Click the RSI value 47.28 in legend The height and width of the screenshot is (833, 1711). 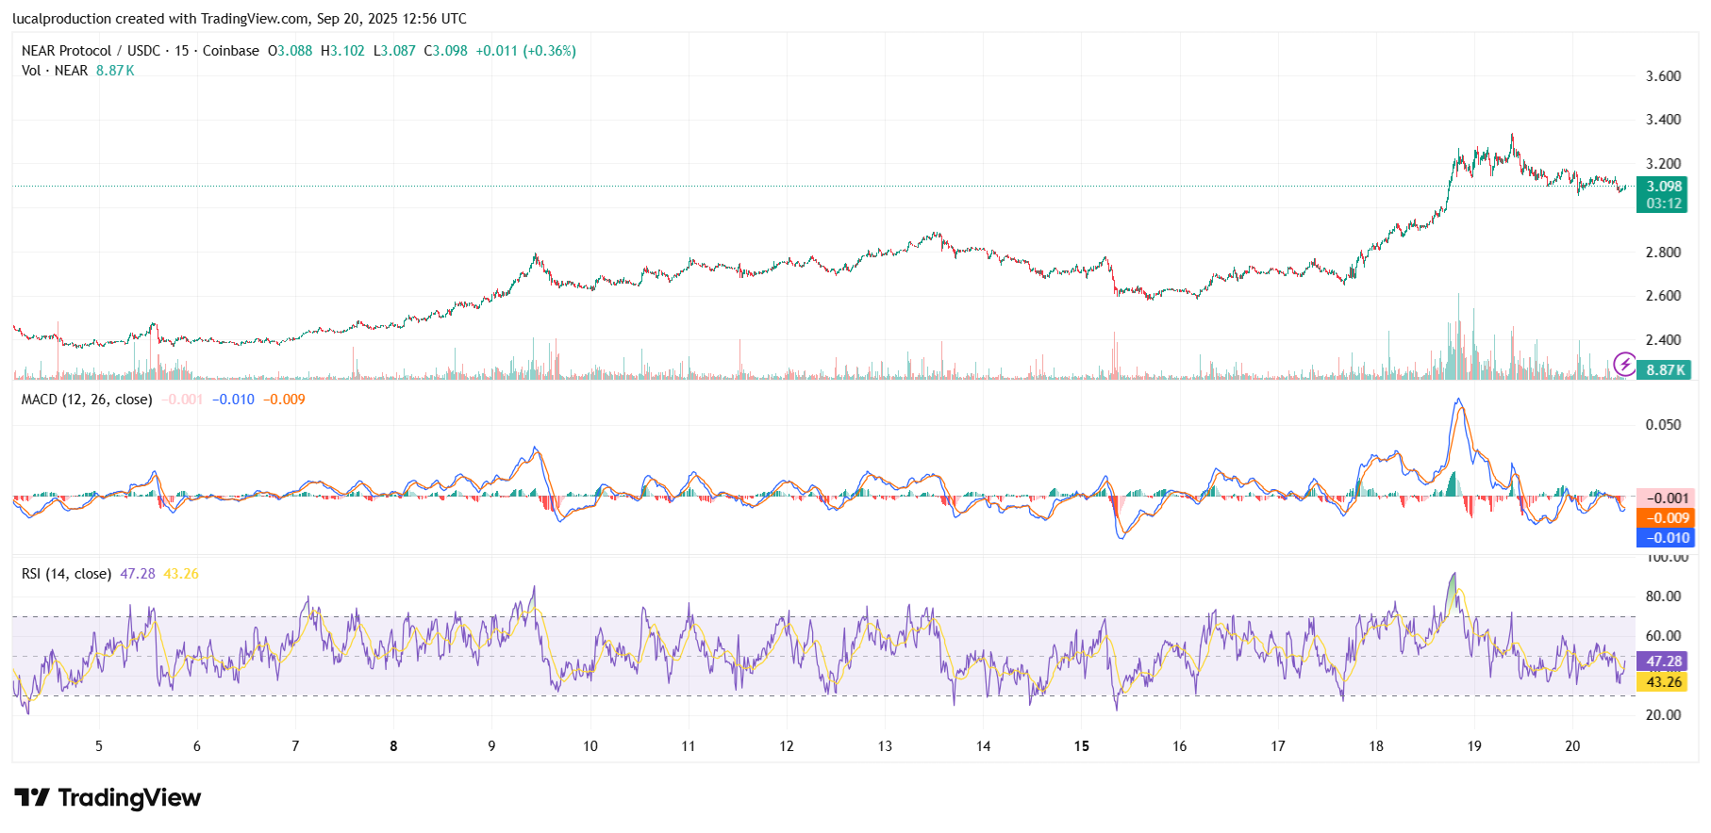point(138,574)
